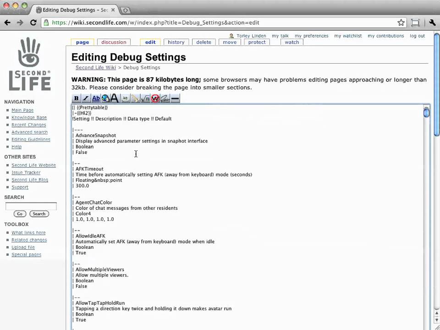
Task: Click the page menu icon beside the star
Action: (x=415, y=22)
